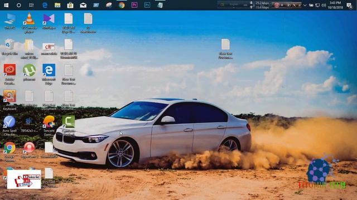Image resolution: width=357 pixels, height=200 pixels.
Task: Select the Avro Keyboard shortcut
Action: point(9,100)
